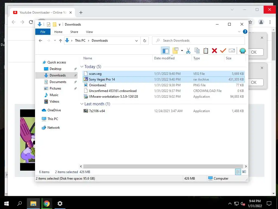278x209 pixels.
Task: Click the folder options toolbar icon
Action: point(175,51)
